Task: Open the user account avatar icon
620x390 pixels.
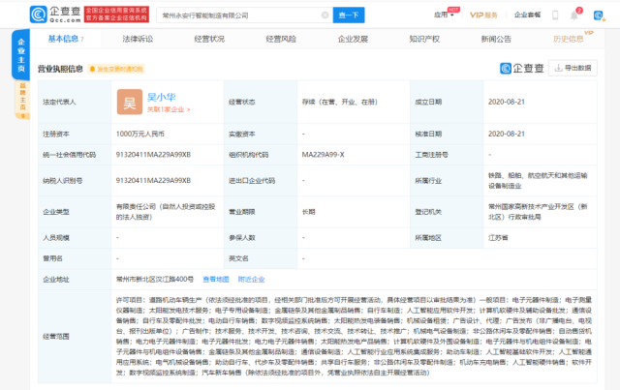Action: pyautogui.click(x=599, y=15)
